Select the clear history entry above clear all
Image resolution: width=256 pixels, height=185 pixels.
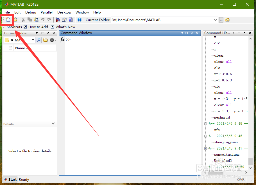pos(219,55)
